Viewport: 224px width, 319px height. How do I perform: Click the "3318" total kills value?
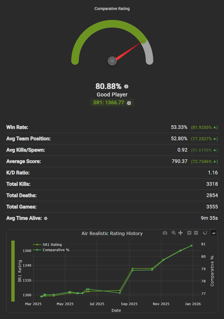point(212,184)
